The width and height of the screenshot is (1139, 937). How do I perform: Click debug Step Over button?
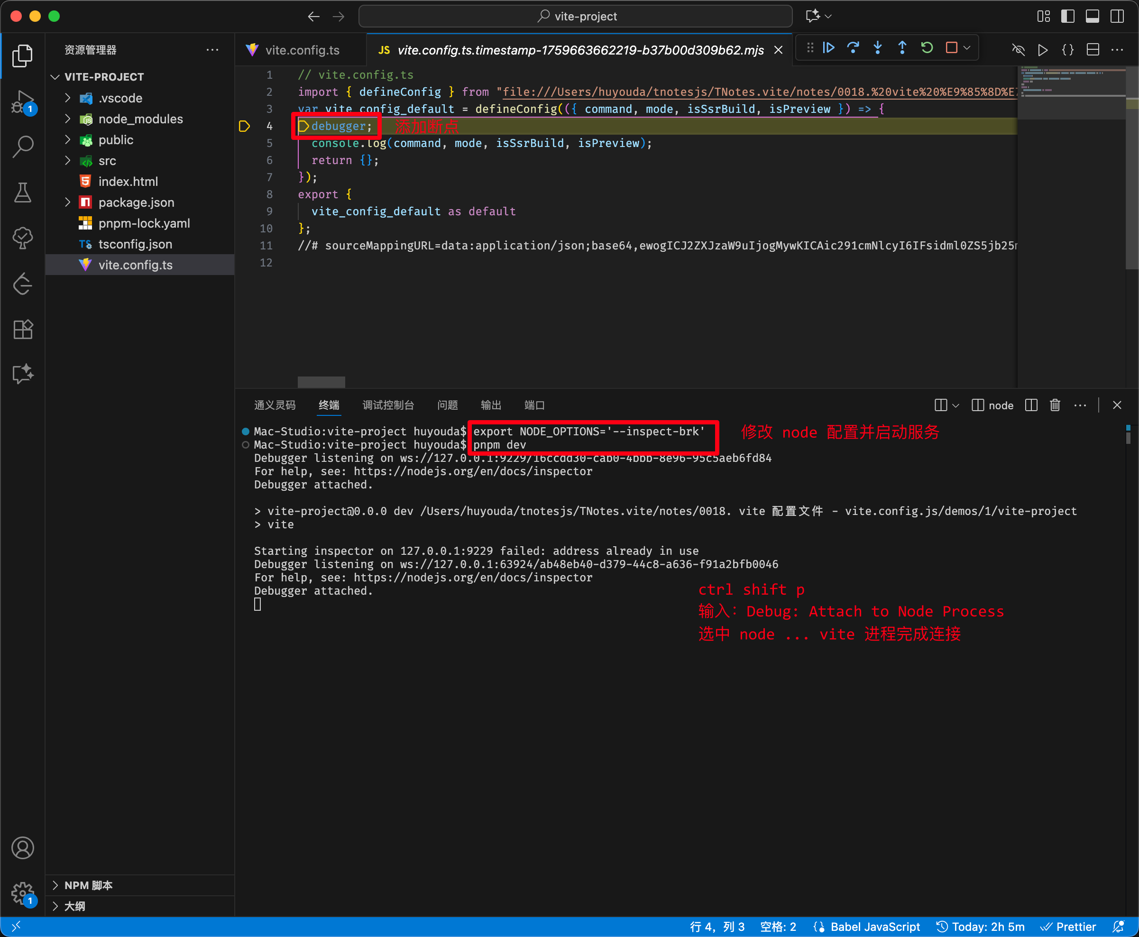(853, 48)
